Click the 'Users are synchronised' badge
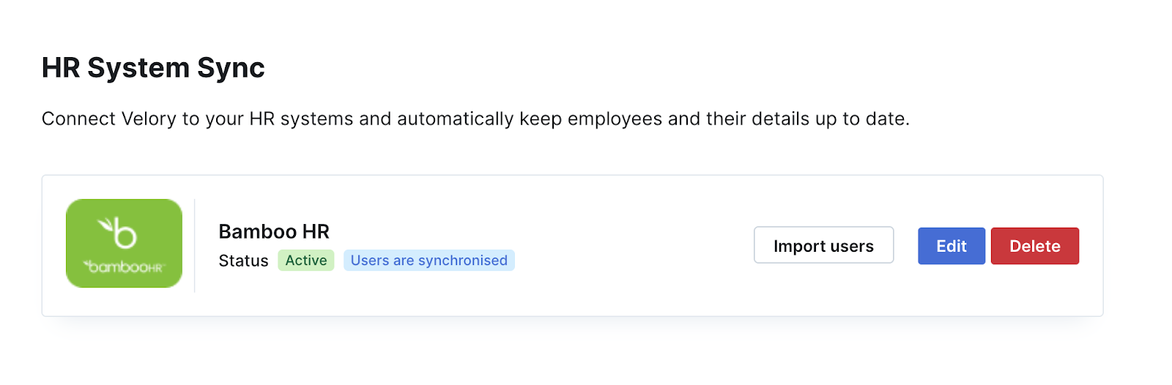Screen dimensions: 1172x385 click(429, 261)
